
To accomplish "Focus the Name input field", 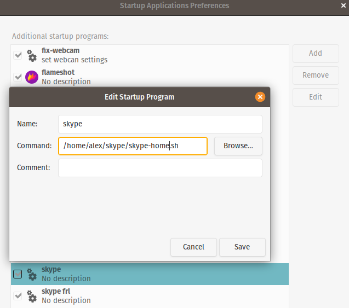I will pyautogui.click(x=160, y=124).
